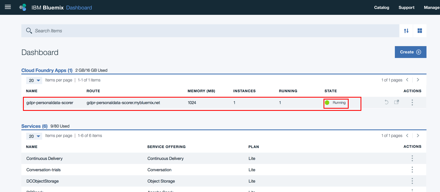Image resolution: width=440 pixels, height=192 pixels.
Task: Click the SERVICE OFFERING column header
Action: (166, 147)
